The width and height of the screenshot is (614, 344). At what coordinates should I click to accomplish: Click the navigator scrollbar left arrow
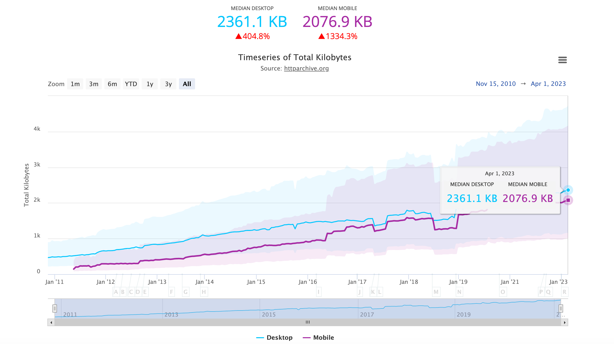pyautogui.click(x=51, y=322)
